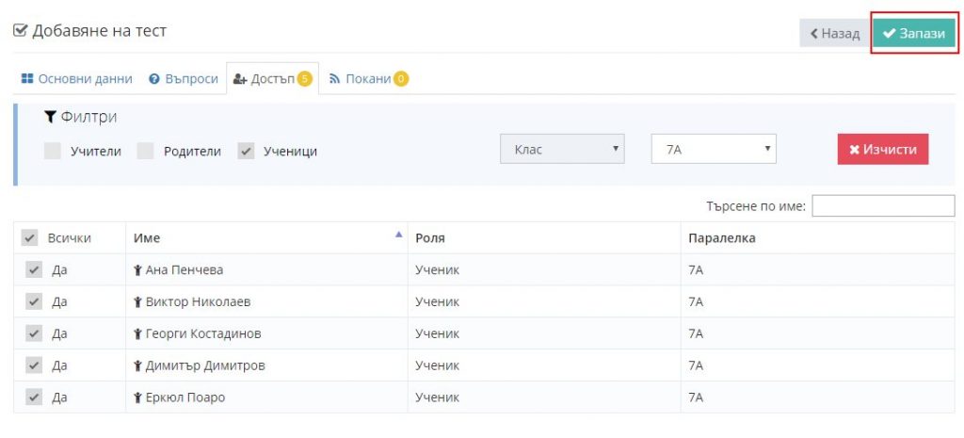Enable the Учители filter checkbox
The width and height of the screenshot is (964, 438).
coord(53,152)
